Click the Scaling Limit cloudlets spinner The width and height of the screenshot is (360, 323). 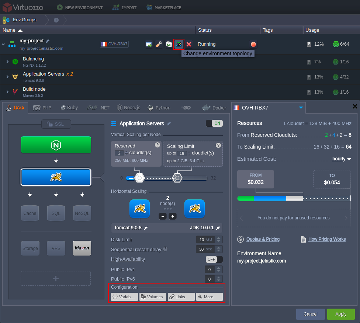click(189, 153)
